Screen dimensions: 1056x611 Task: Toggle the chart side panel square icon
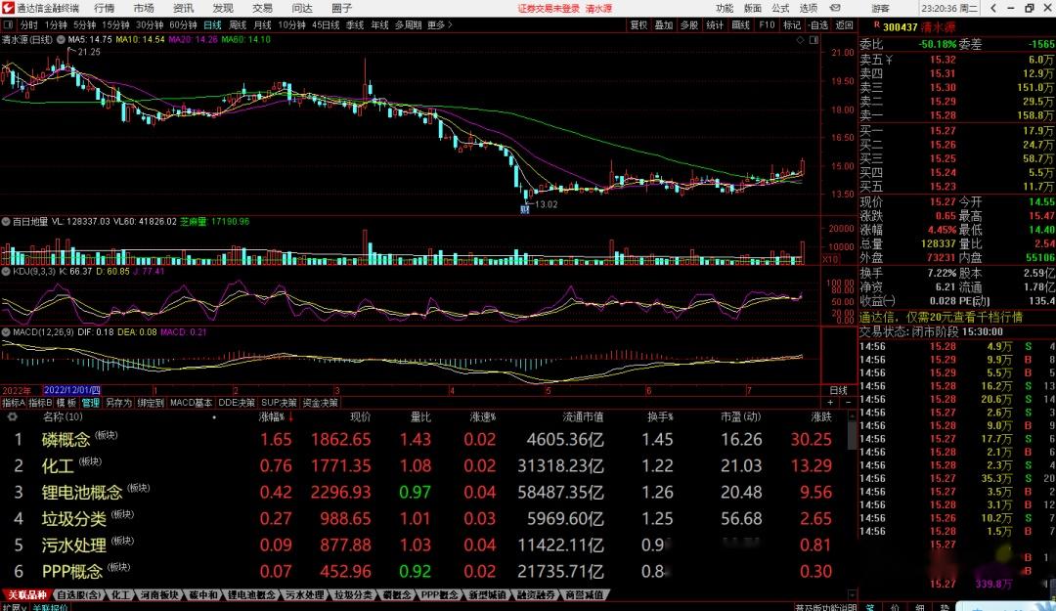click(x=813, y=40)
